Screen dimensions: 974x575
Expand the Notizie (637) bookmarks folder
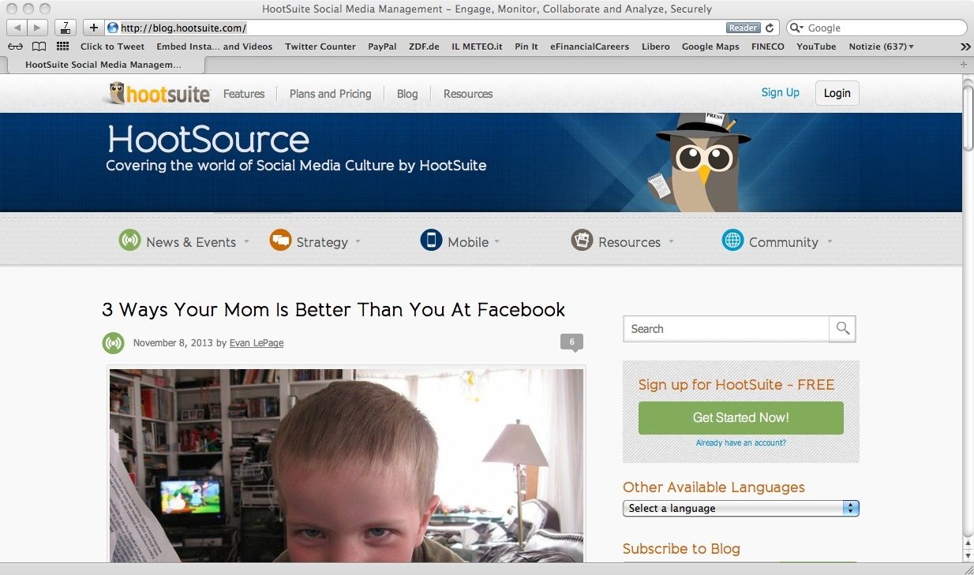[881, 47]
